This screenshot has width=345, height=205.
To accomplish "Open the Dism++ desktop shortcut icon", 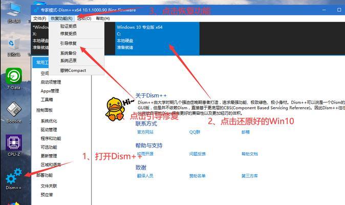I will click(14, 178).
